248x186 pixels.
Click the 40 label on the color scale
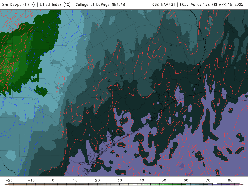pos(142,180)
